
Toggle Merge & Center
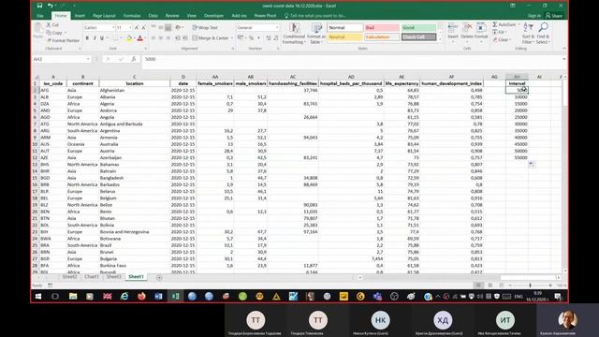click(x=211, y=37)
